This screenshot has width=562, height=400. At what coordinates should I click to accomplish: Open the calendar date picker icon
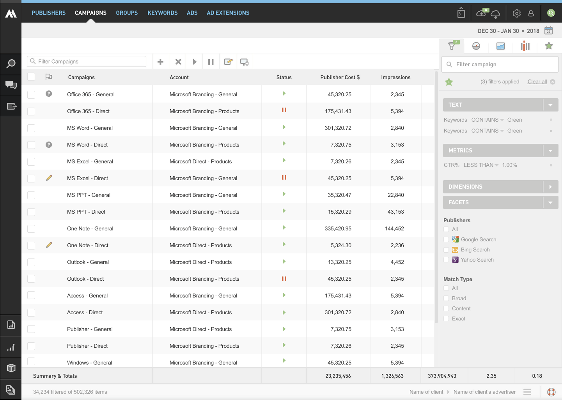pyautogui.click(x=549, y=31)
